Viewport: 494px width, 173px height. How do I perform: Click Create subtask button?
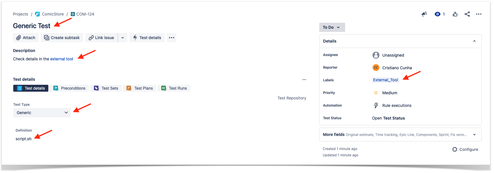point(62,38)
